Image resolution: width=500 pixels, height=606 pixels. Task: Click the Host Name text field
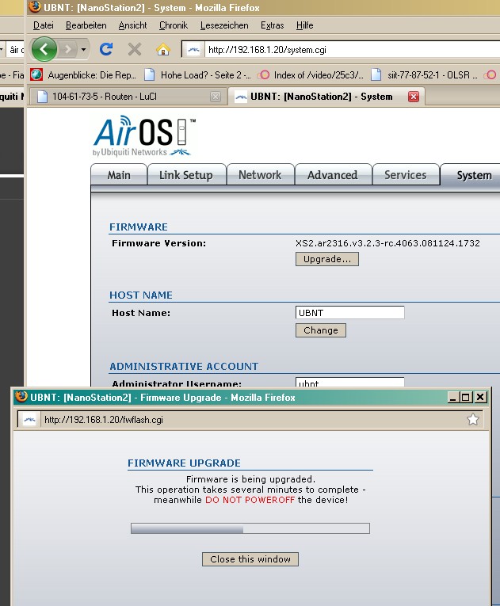point(349,313)
